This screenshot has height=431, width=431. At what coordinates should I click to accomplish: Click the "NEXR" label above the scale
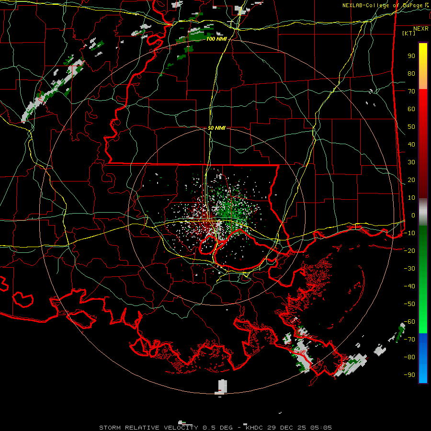(421, 29)
